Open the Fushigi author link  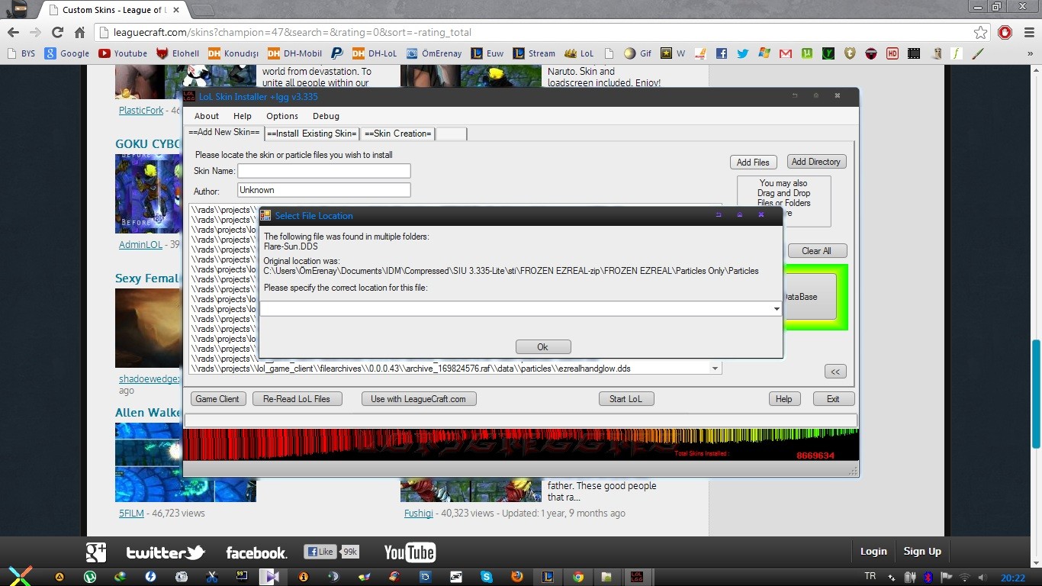[419, 514]
